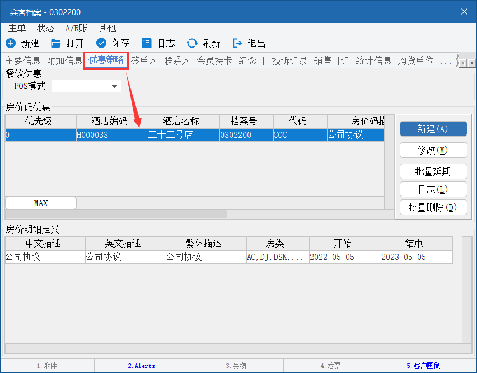Close the 宾客档案 window
477x373 pixels.
coord(464,12)
